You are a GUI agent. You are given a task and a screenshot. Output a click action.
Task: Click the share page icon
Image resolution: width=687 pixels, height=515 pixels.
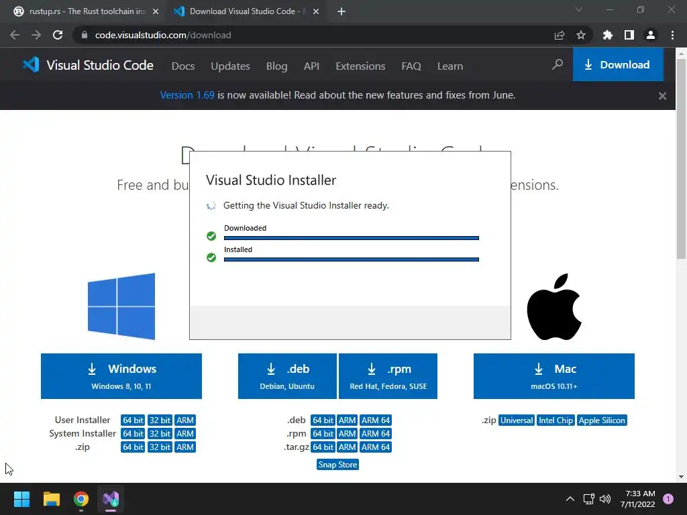[560, 35]
